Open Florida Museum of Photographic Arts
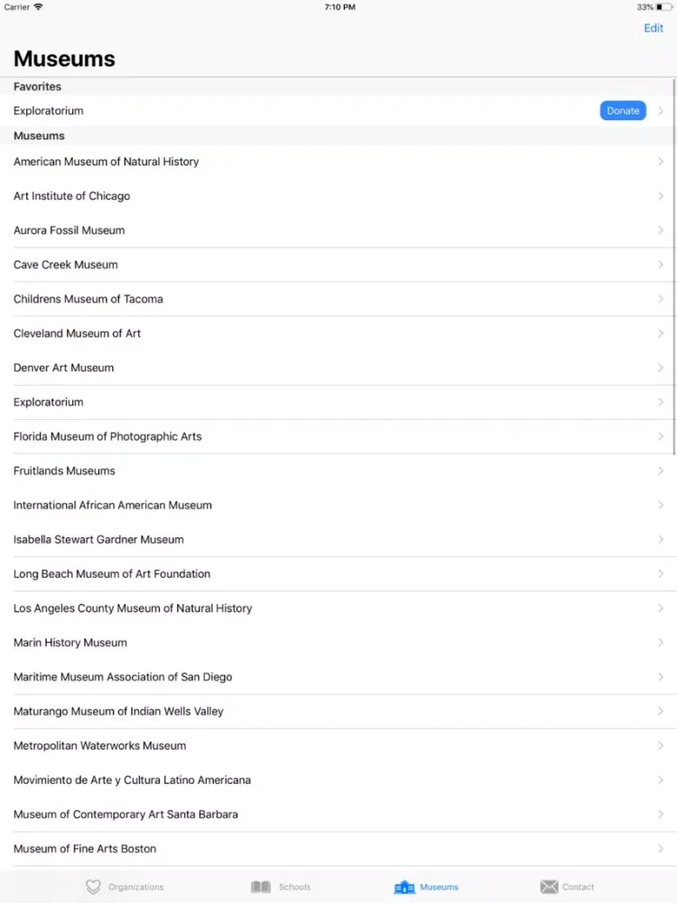The width and height of the screenshot is (677, 903). [338, 436]
